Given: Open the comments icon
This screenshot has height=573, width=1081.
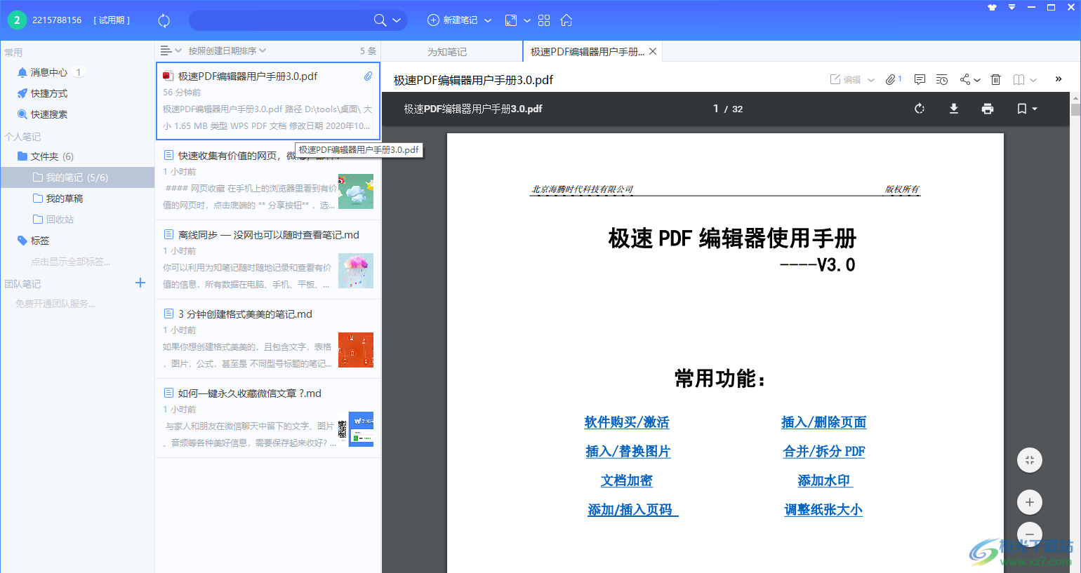Looking at the screenshot, I should point(920,80).
